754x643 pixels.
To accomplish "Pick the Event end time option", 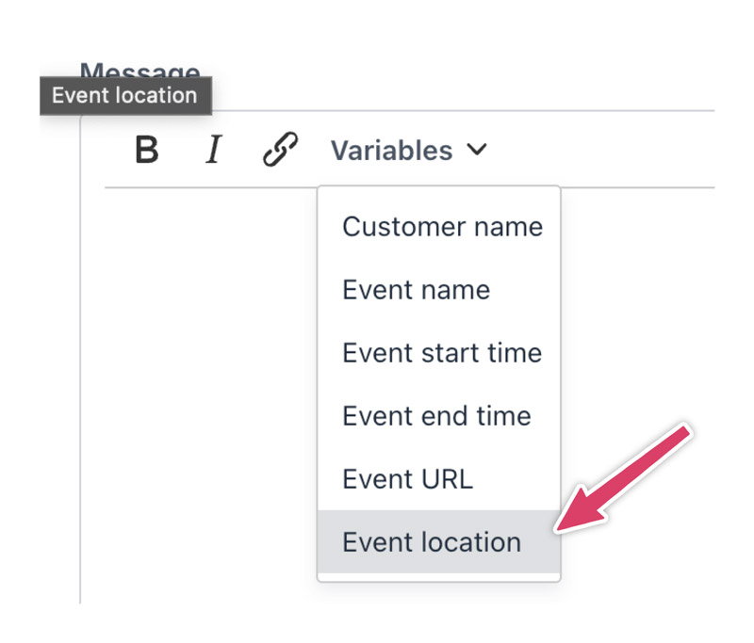I will tap(436, 416).
